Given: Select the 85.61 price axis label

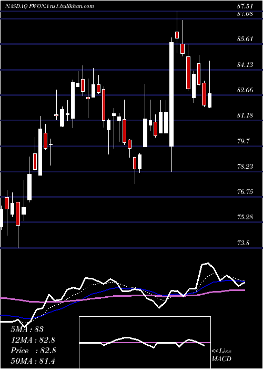Looking at the screenshot, I should pyautogui.click(x=245, y=38).
